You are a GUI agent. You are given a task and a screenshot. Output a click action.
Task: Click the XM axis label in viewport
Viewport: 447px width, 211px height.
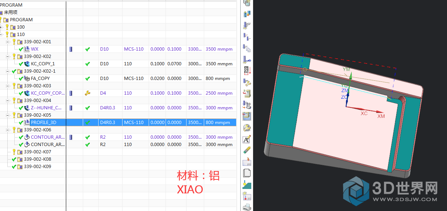pos(381,116)
